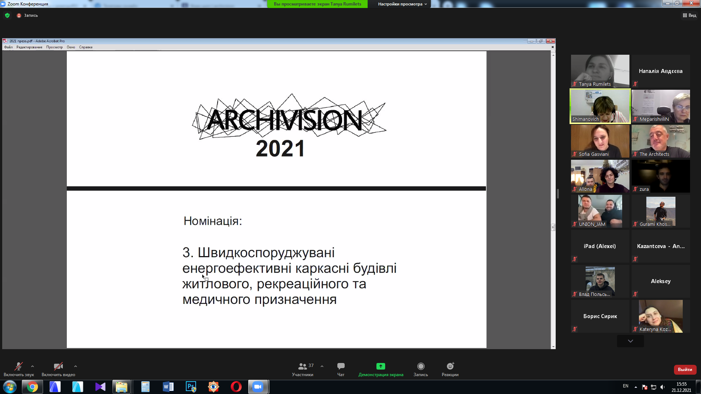
Task: Click Acrobat scrollbar down arrow
Action: point(553,347)
